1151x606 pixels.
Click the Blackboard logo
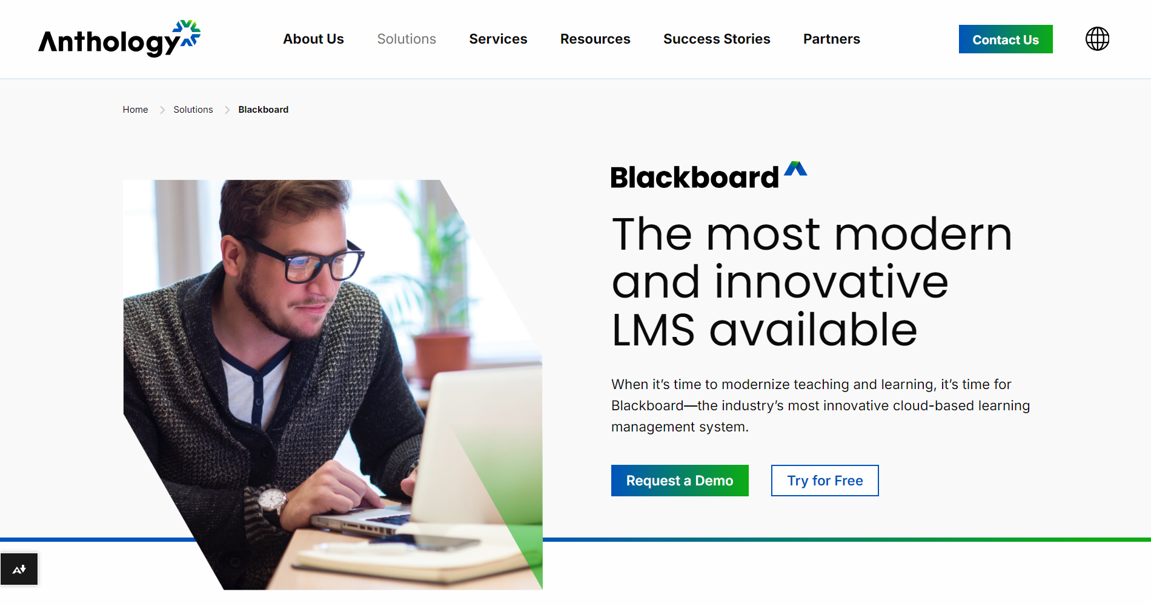[x=694, y=176]
